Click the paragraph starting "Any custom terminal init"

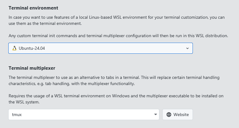pyautogui.click(x=118, y=36)
